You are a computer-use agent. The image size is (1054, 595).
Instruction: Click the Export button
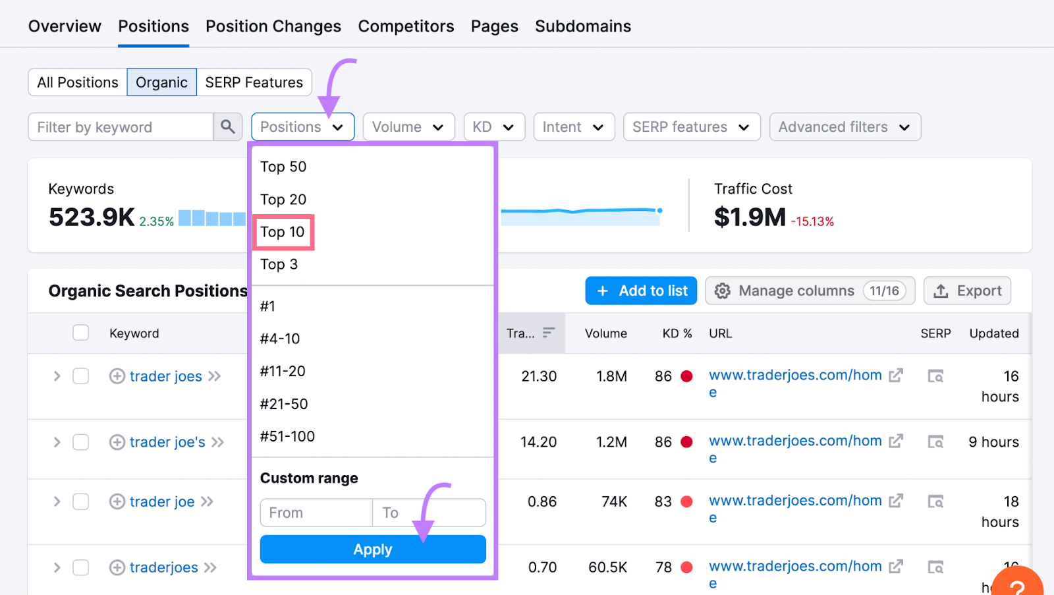click(x=967, y=291)
